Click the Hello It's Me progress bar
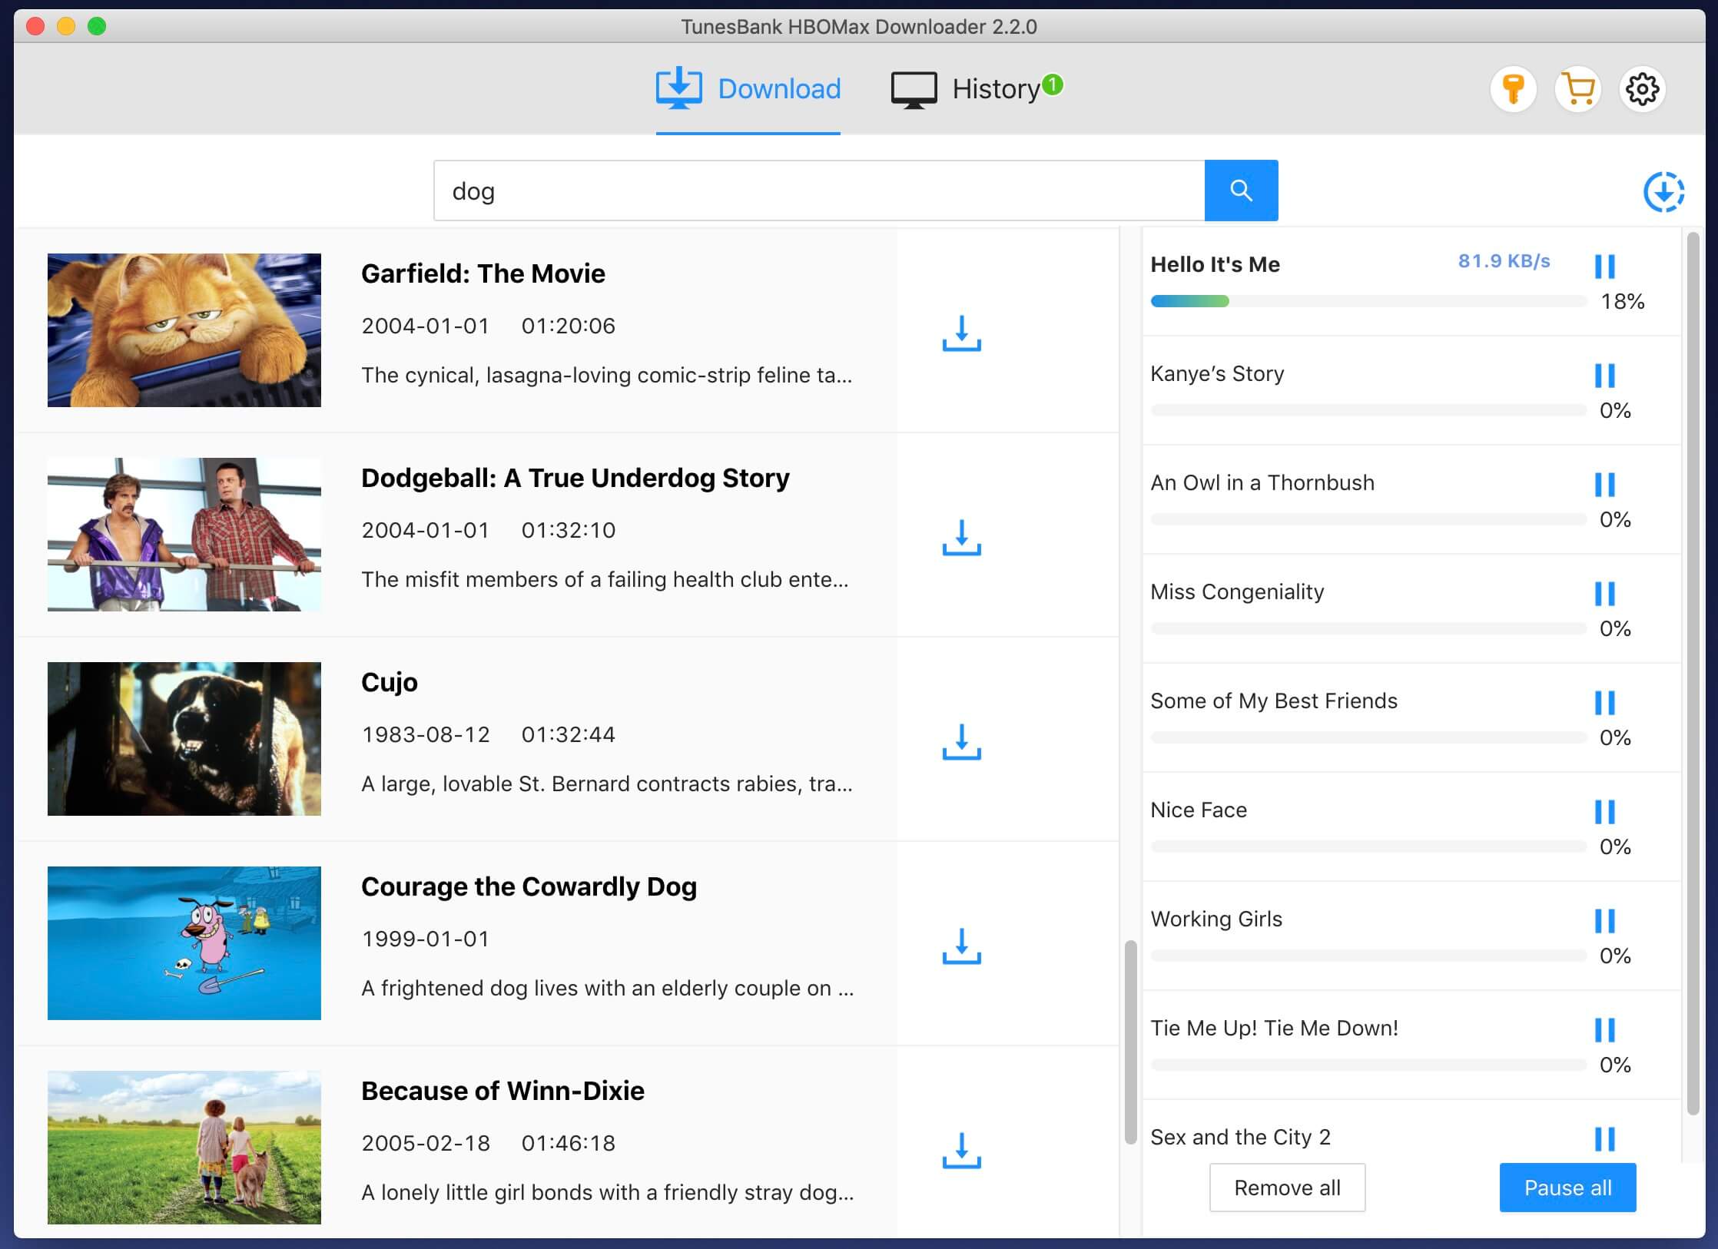The image size is (1718, 1249). click(1368, 301)
